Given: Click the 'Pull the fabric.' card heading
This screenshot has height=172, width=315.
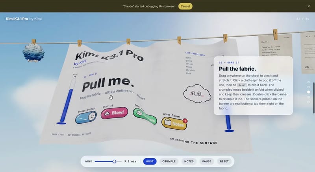Looking at the screenshot, I should click(237, 69).
